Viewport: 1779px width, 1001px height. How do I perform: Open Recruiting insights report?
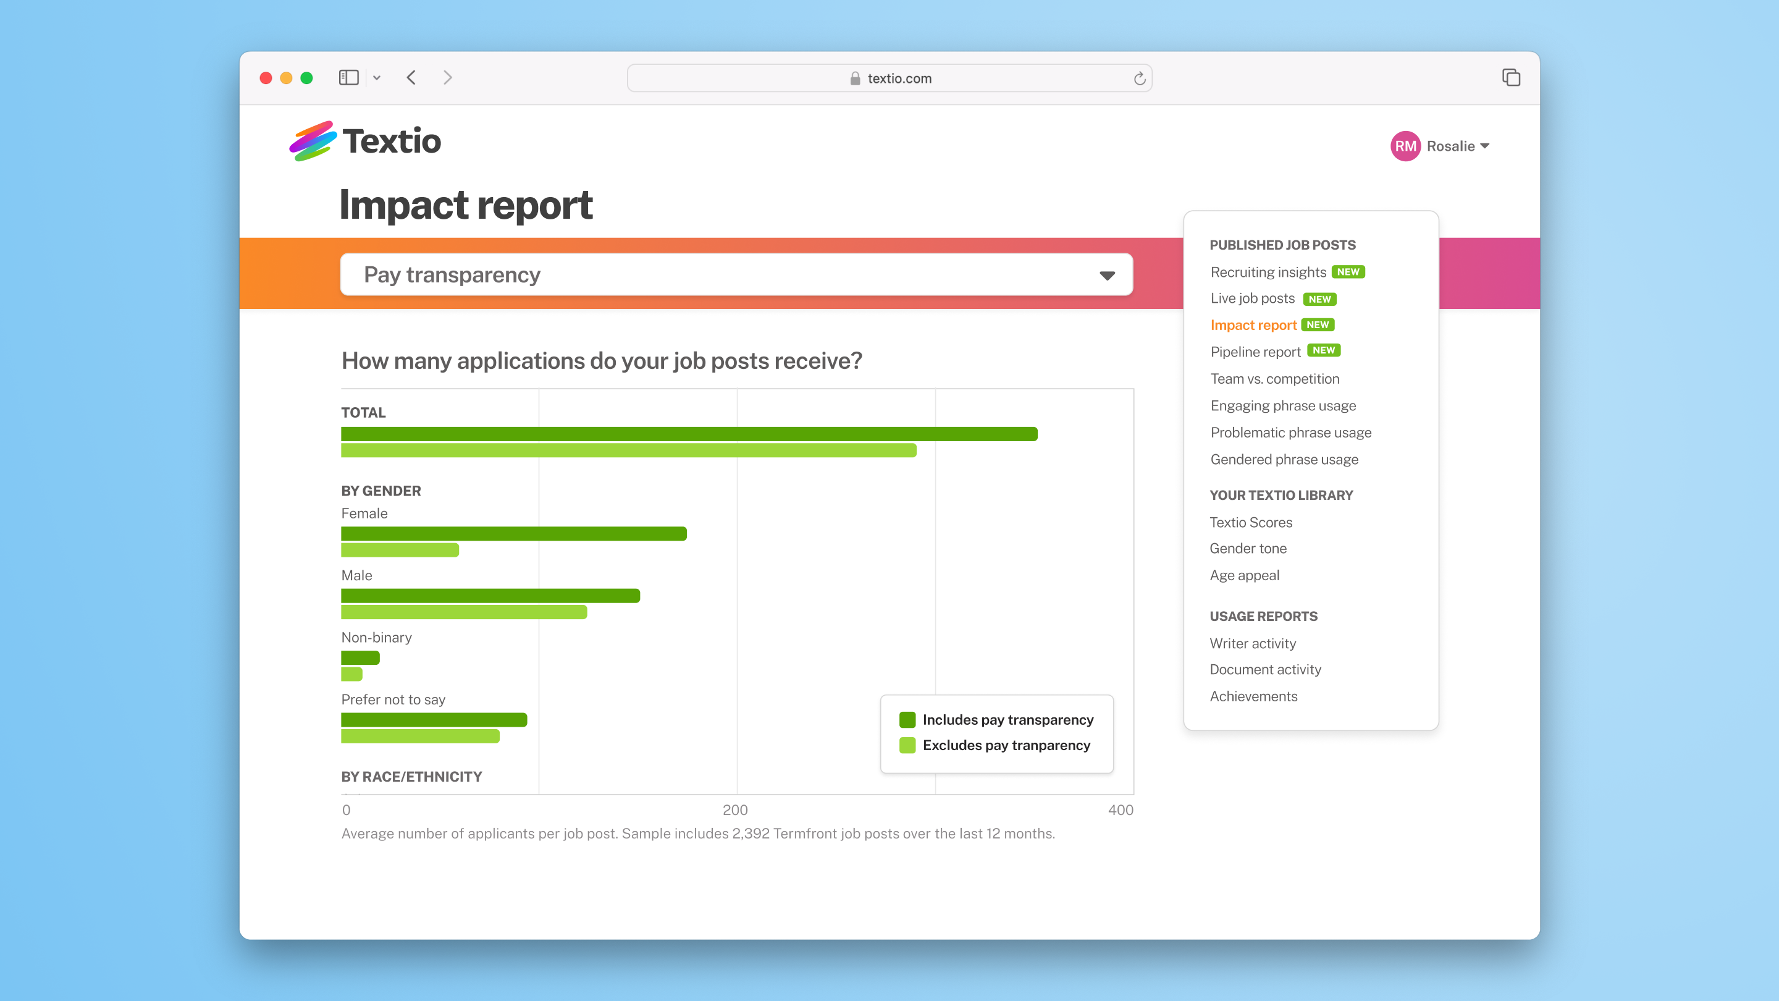pyautogui.click(x=1268, y=271)
